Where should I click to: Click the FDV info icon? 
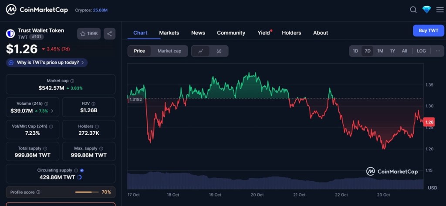pos(94,104)
